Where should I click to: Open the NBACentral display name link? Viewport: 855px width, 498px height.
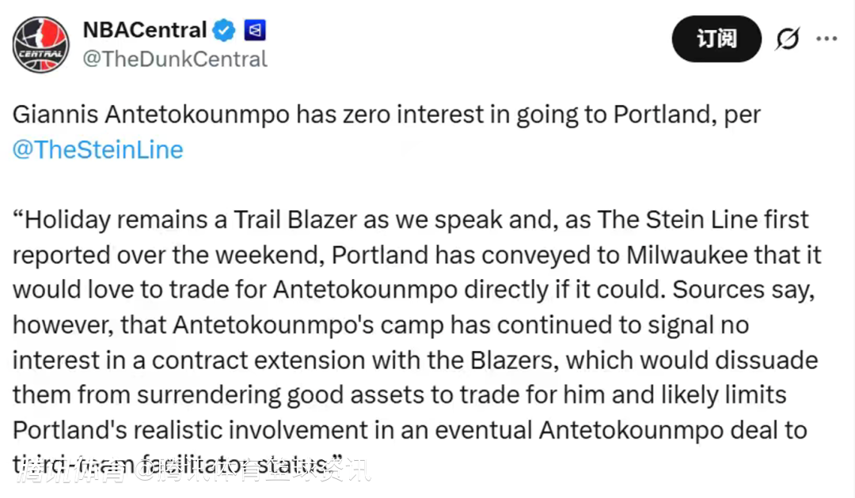tap(144, 31)
